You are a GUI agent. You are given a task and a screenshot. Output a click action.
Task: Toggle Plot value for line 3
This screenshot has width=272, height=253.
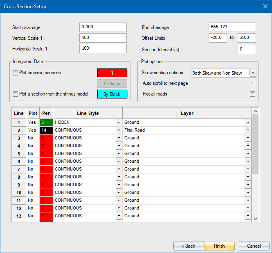(x=33, y=138)
